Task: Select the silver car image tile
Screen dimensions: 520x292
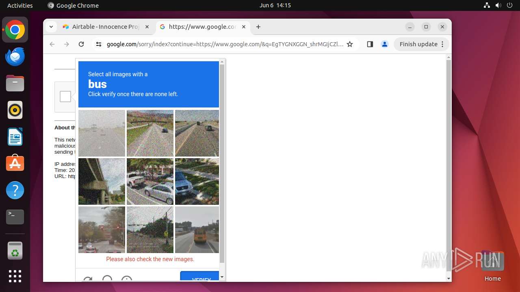Action: coord(197,181)
